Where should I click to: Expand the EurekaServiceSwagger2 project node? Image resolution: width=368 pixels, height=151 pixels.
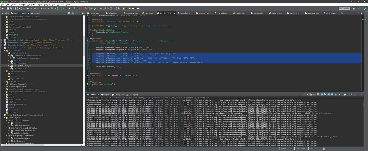coord(2,42)
